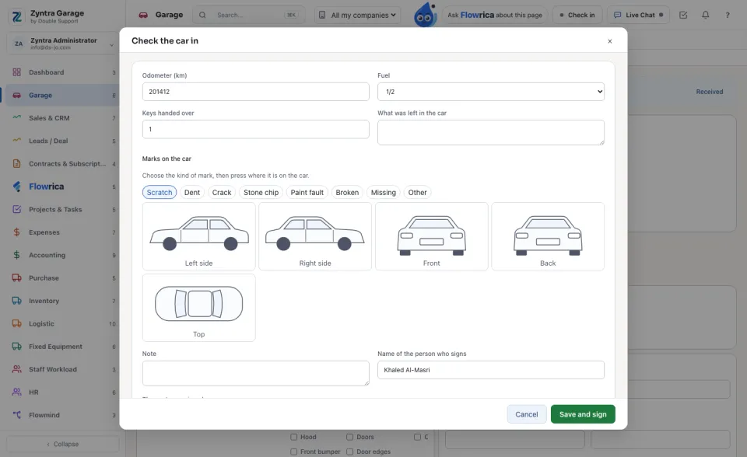This screenshot has height=457, width=747.
Task: Open Live Chat from header
Action: coord(638,15)
